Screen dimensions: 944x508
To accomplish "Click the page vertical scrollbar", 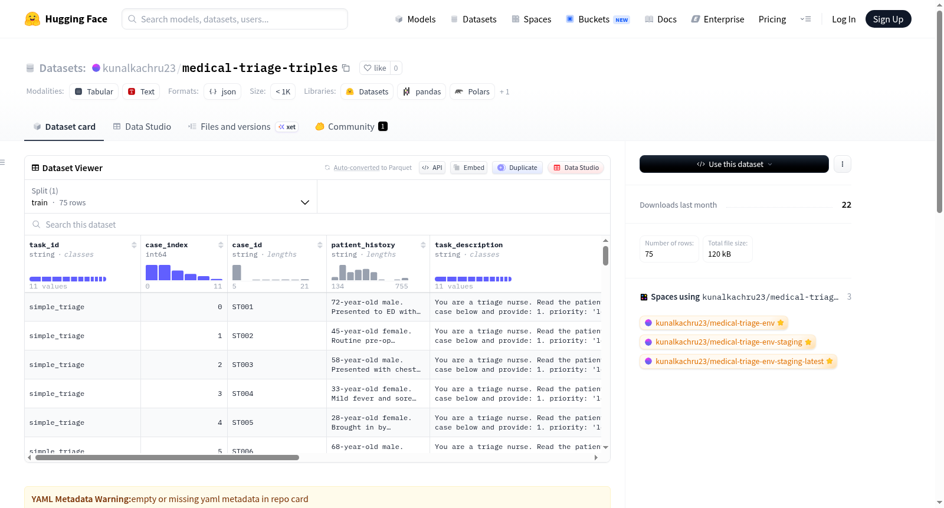I will tap(939, 112).
